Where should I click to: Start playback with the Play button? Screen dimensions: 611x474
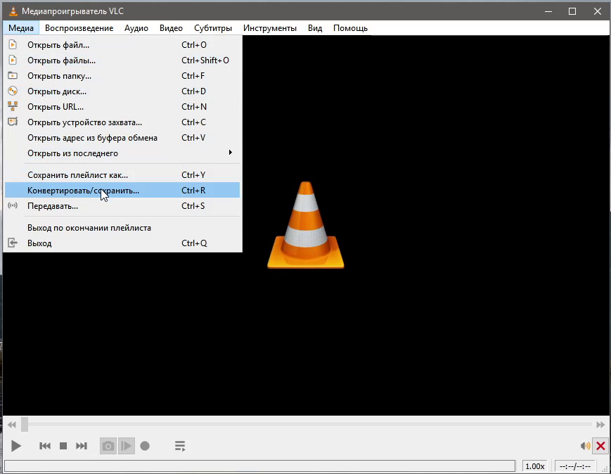point(15,445)
